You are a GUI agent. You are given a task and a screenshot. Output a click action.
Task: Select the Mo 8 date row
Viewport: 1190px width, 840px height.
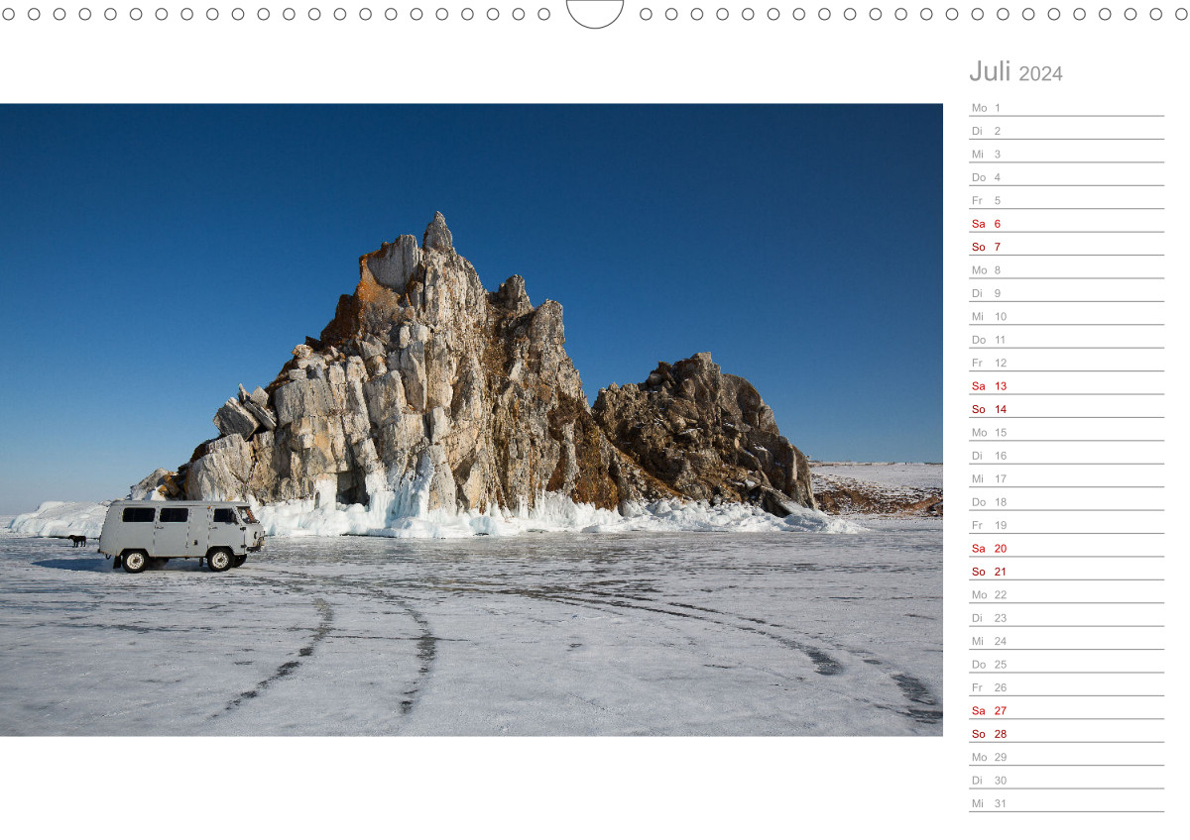pos(1066,268)
